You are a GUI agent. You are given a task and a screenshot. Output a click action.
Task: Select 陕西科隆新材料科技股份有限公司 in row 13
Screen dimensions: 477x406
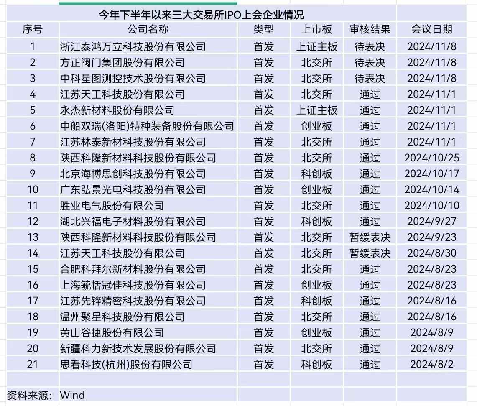pos(148,237)
